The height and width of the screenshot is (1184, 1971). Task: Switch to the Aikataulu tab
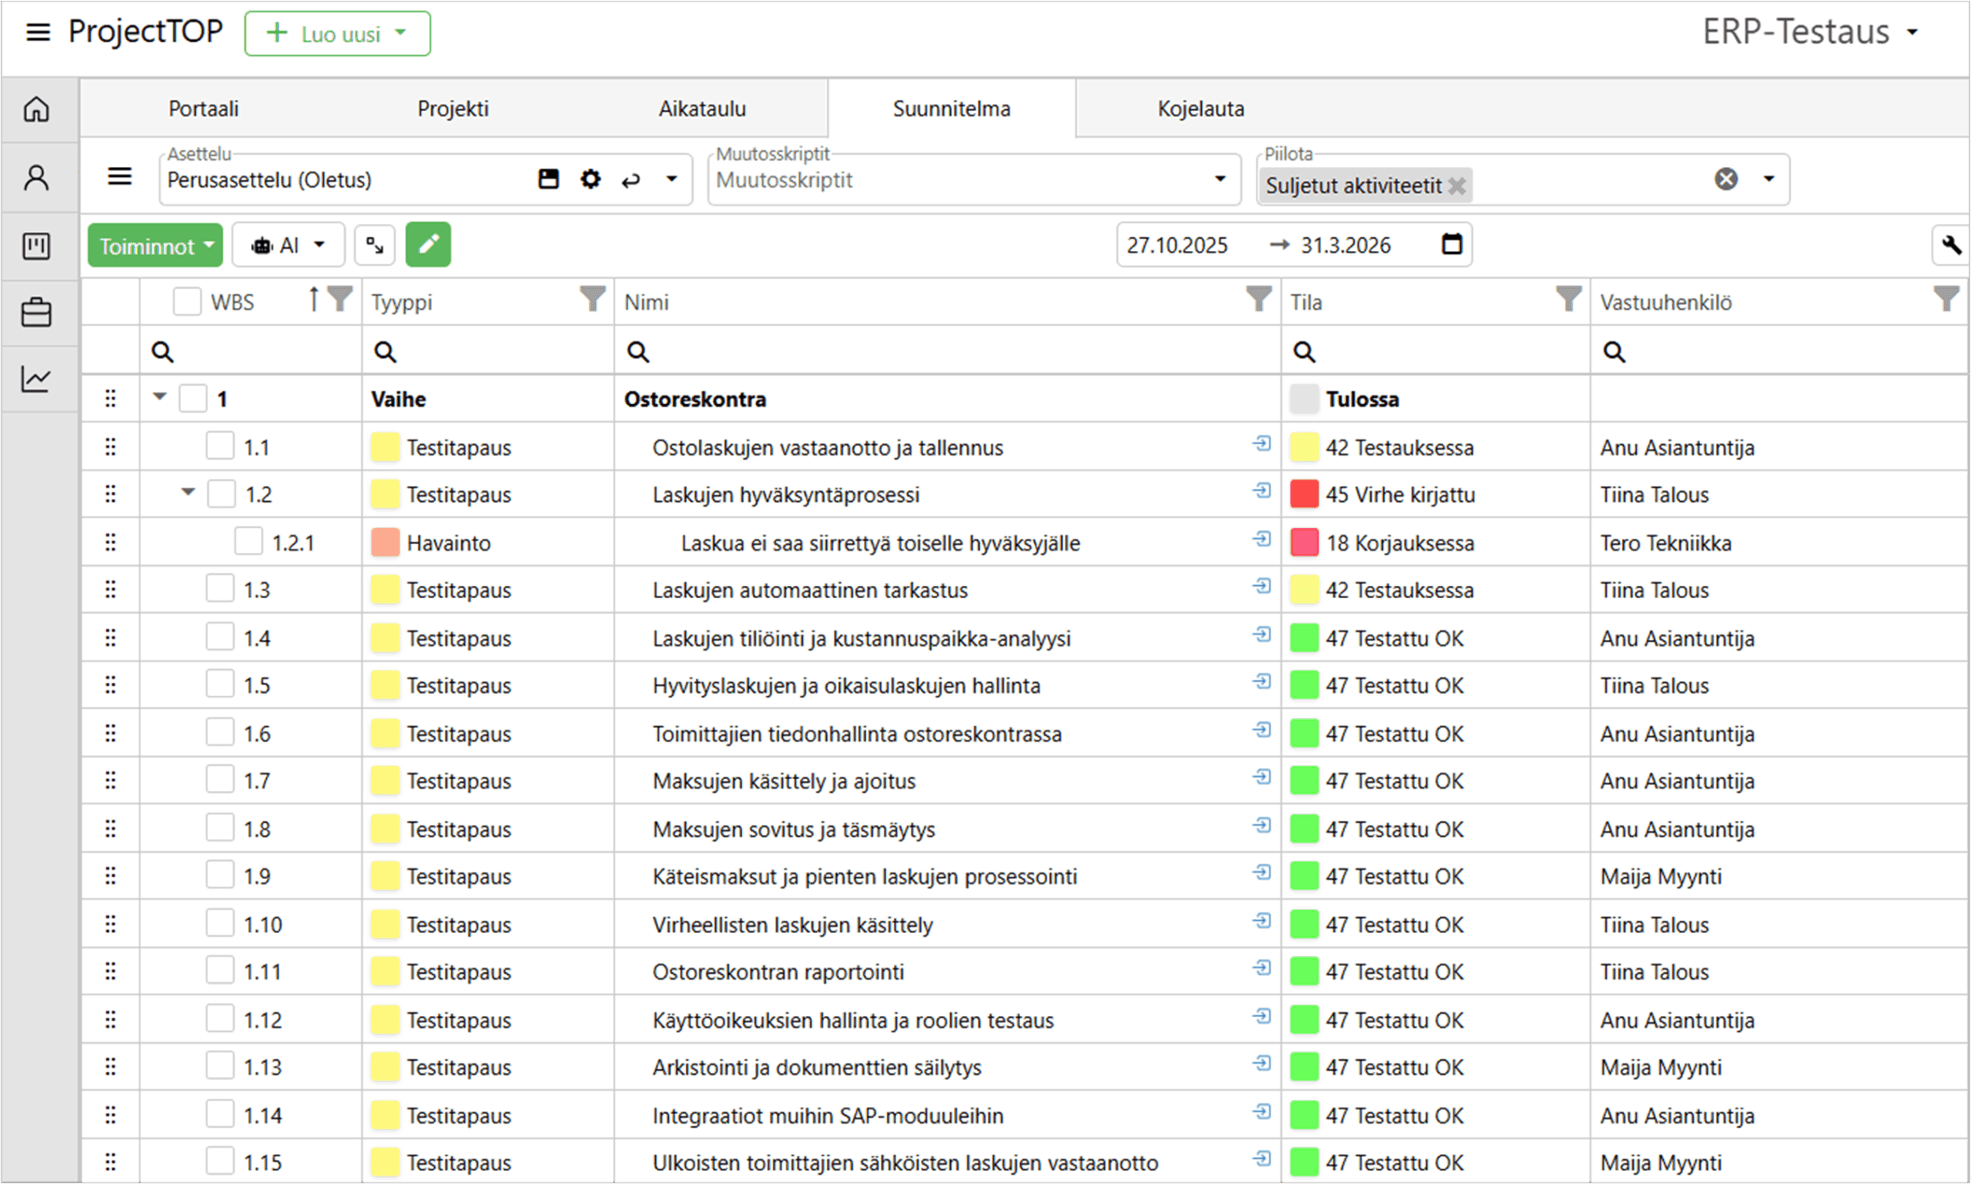click(701, 109)
